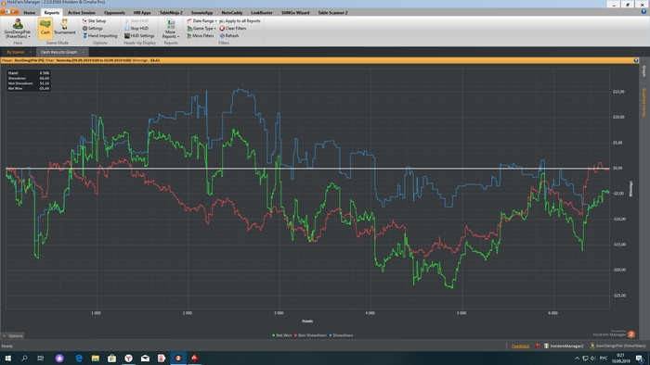Toggle Net Won line in legend
The image size is (650, 365).
pos(282,335)
